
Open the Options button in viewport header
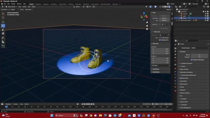(169, 10)
